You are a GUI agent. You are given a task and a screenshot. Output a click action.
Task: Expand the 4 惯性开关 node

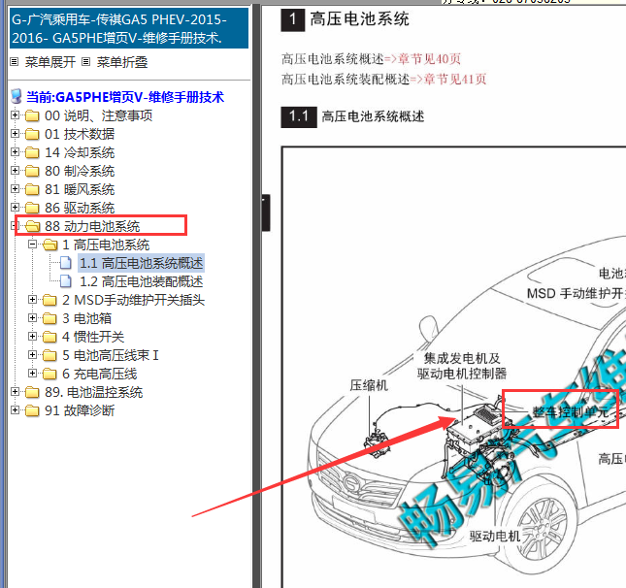[x=33, y=336]
